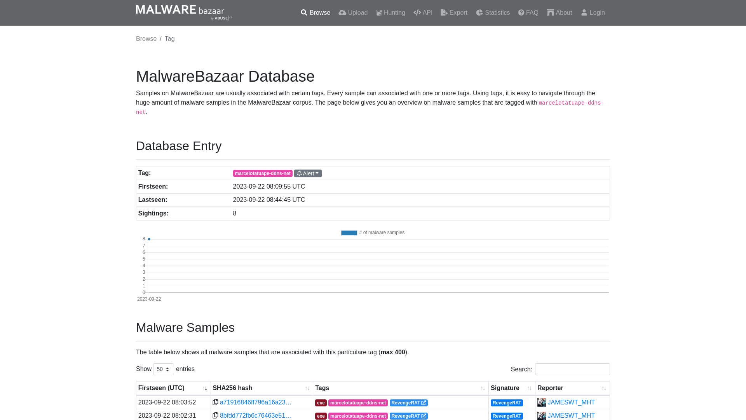Image resolution: width=746 pixels, height=420 pixels.
Task: Open the FAQ page
Action: tap(528, 13)
